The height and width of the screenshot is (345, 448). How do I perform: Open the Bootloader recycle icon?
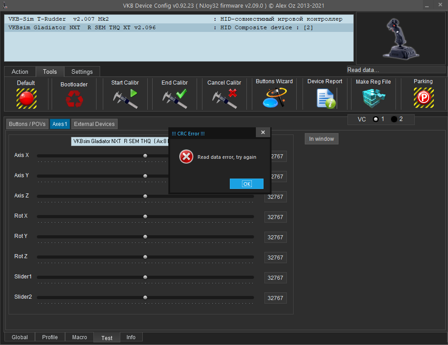click(74, 99)
